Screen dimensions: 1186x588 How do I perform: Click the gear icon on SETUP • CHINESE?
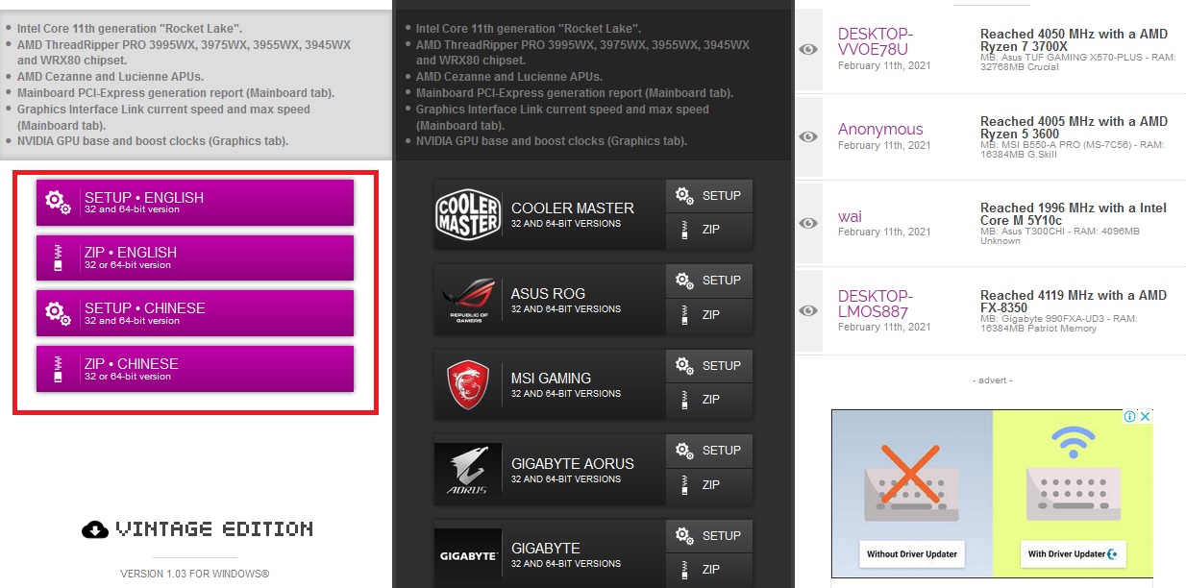(x=59, y=313)
